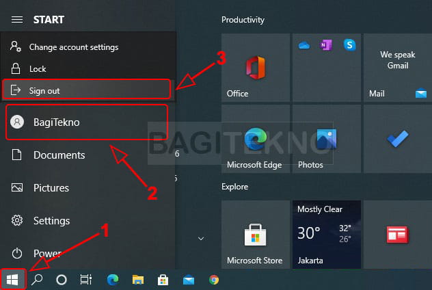The image size is (432, 290).
Task: Open the Office tile
Action: [256, 68]
